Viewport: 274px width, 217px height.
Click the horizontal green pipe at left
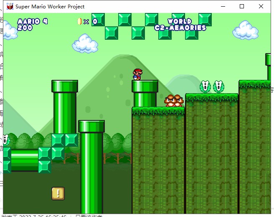25,160
